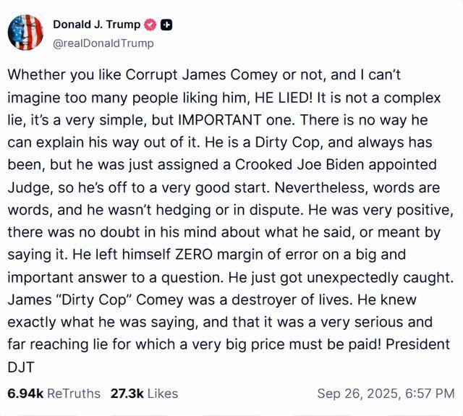The image size is (463, 416).
Task: Click the Donald J. Trump display name
Action: point(97,25)
